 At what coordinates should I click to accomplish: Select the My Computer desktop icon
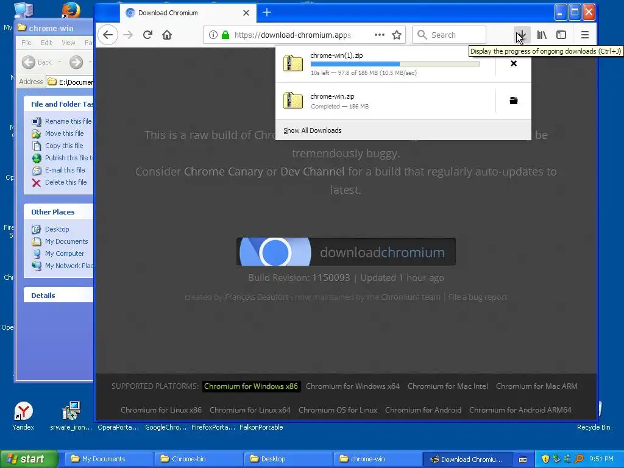(x=24, y=10)
